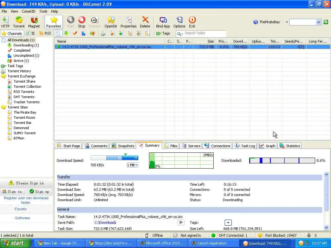Open Options from the toolbar
This screenshot has height=248, width=331.
click(179, 22)
